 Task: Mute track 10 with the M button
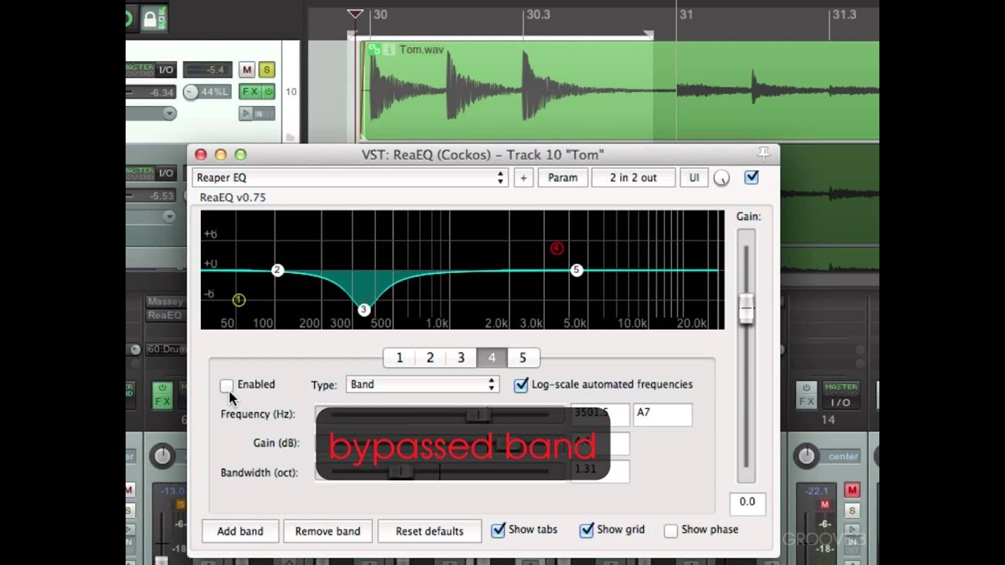click(x=247, y=70)
